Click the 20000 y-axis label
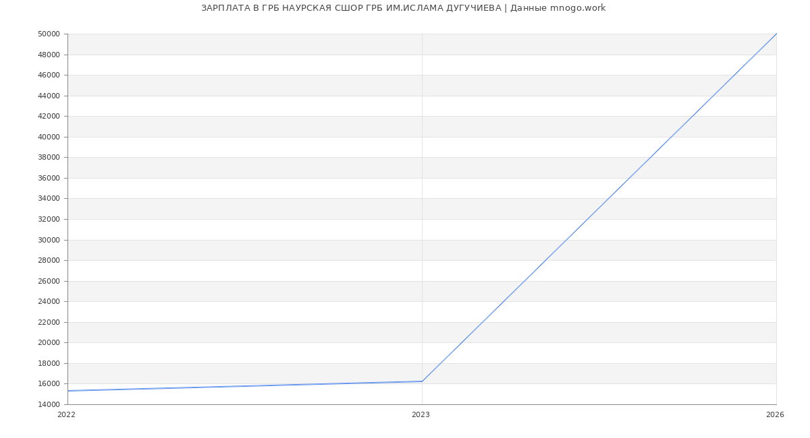The height and width of the screenshot is (438, 810). 49,343
